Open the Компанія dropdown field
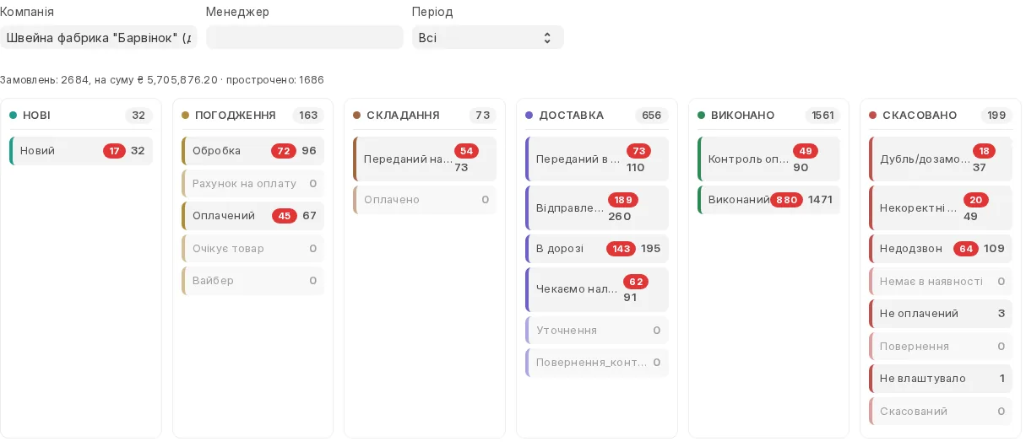The width and height of the screenshot is (1026, 447). (x=98, y=37)
